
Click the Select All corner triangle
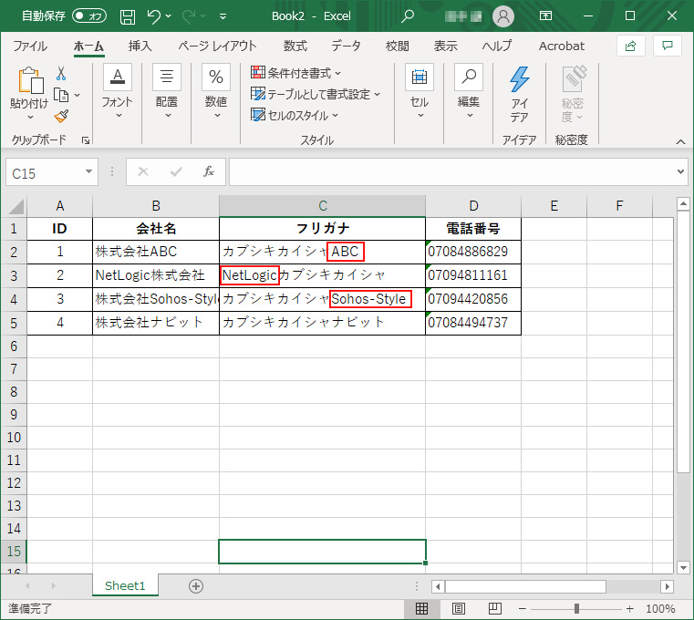coord(15,206)
